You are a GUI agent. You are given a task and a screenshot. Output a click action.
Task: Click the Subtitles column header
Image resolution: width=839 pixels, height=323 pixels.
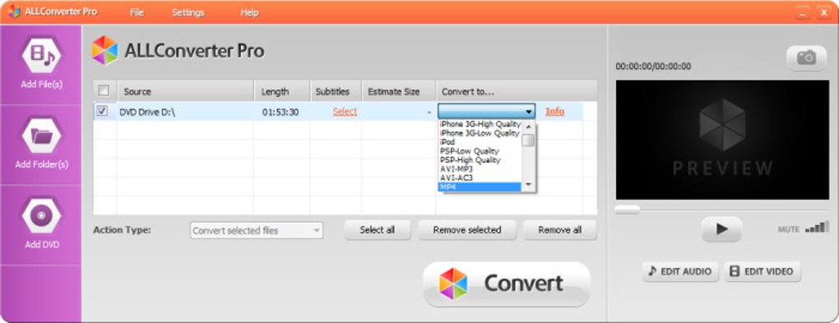click(336, 91)
